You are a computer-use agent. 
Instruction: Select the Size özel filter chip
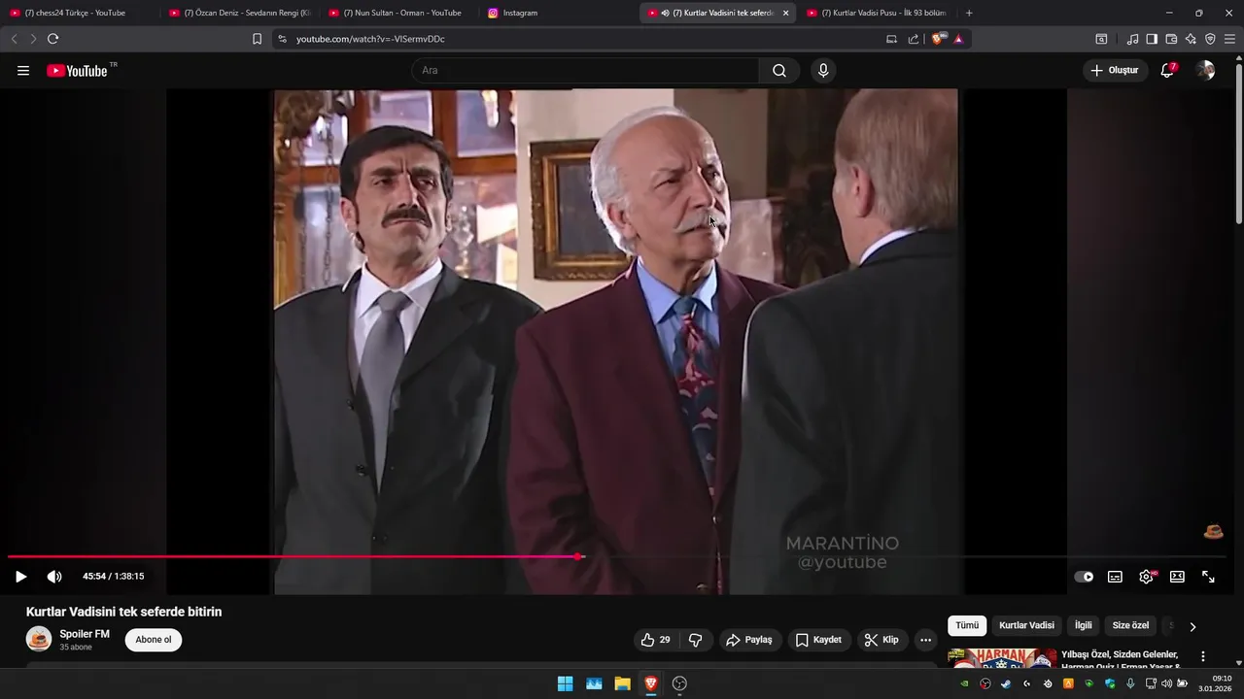[1130, 626]
